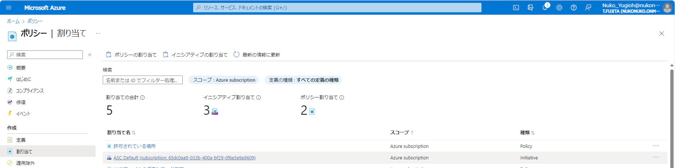675x168 pixels.
Task: Open directory and subscription filter icon
Action: [530, 8]
